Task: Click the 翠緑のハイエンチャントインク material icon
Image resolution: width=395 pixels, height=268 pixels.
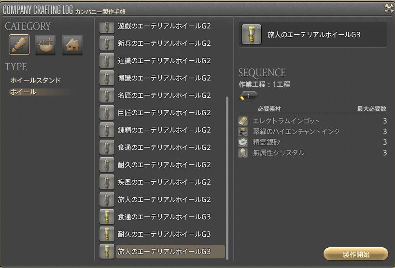Action: [243, 132]
